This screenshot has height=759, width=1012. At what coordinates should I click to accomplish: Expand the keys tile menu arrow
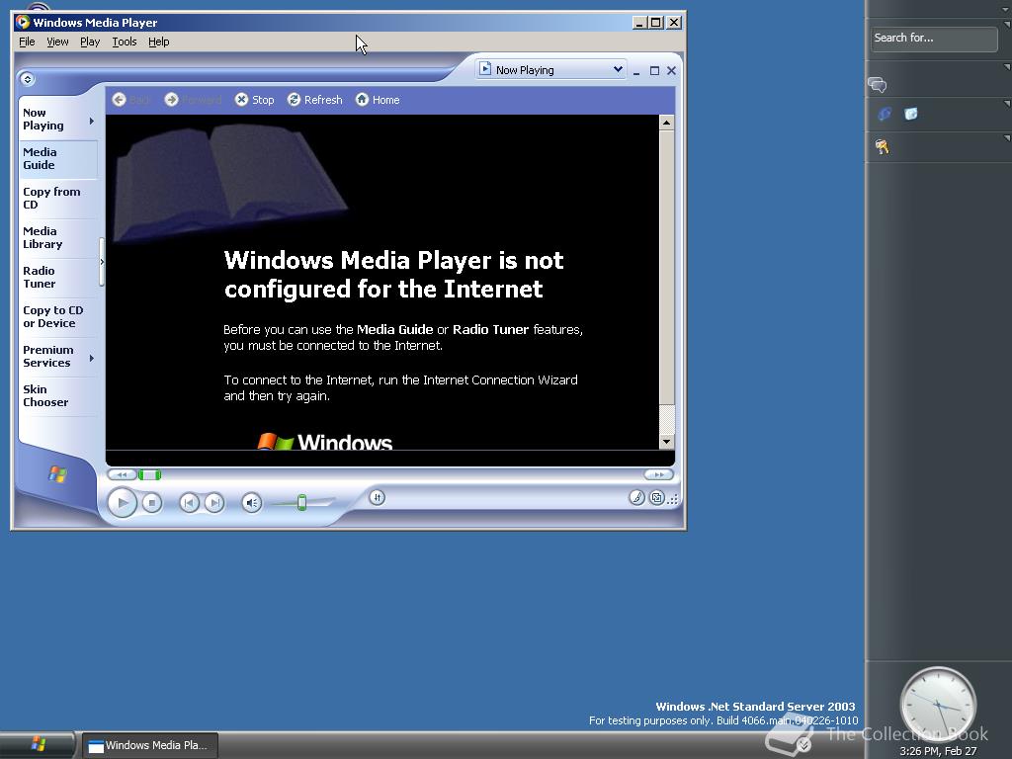pyautogui.click(x=1007, y=137)
